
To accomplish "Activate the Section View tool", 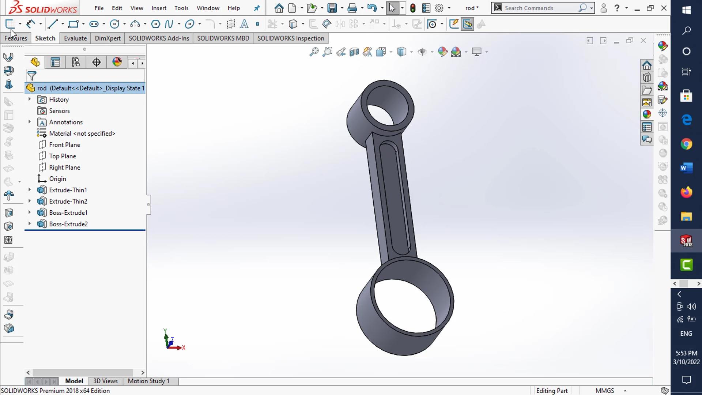I will pyautogui.click(x=354, y=52).
